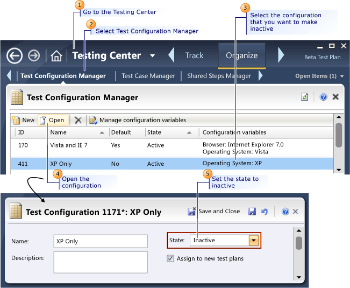This screenshot has height=288, width=350.
Task: Open the Beta Test Plan link
Action: coord(323,57)
